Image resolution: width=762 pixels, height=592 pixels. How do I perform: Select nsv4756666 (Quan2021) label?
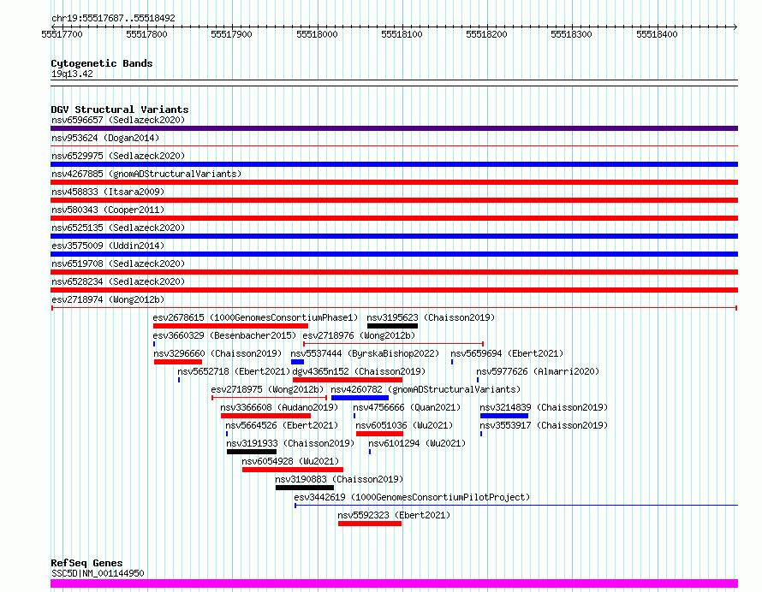pyautogui.click(x=407, y=407)
